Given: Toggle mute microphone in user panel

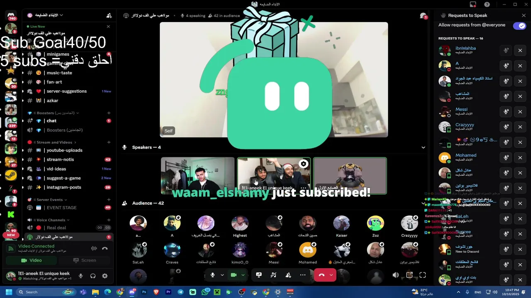Looking at the screenshot, I should (x=81, y=276).
